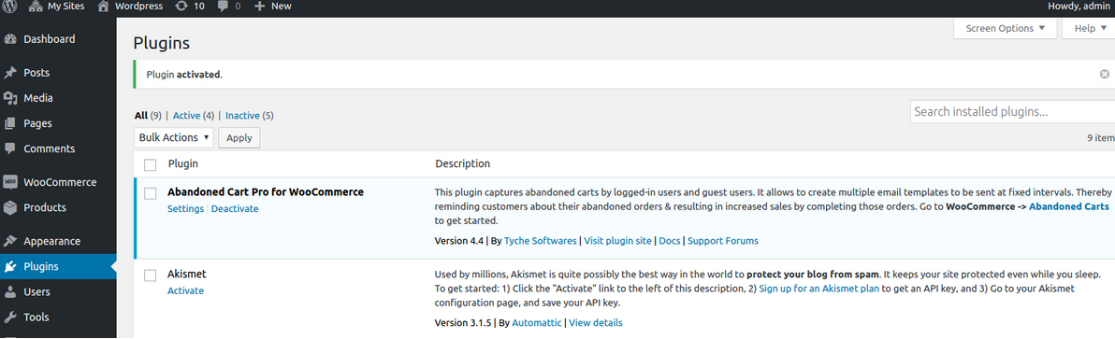Open Support Forums link

[722, 241]
